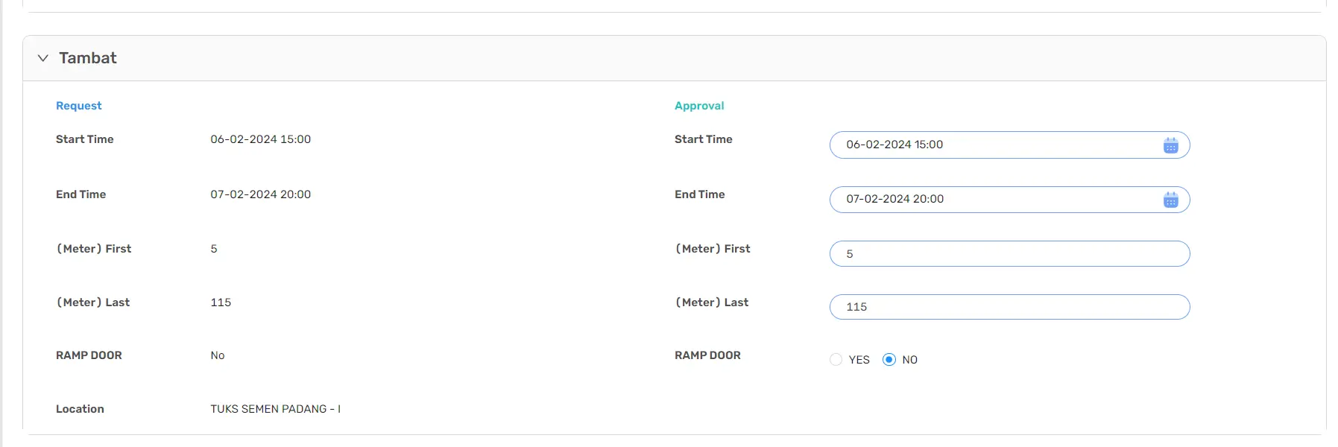Select the approval (Meter) Last input
This screenshot has width=1338, height=447.
[x=1009, y=307]
